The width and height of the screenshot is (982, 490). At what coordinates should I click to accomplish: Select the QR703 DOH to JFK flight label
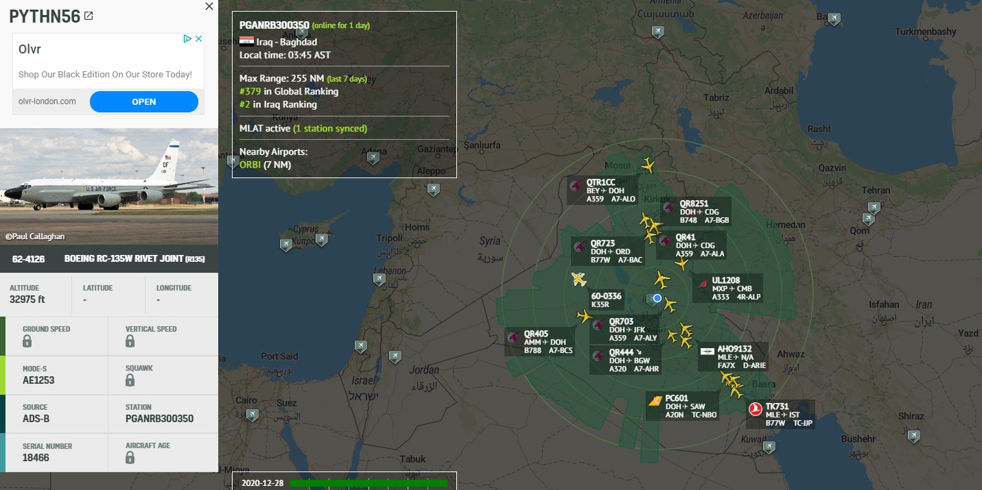click(626, 330)
